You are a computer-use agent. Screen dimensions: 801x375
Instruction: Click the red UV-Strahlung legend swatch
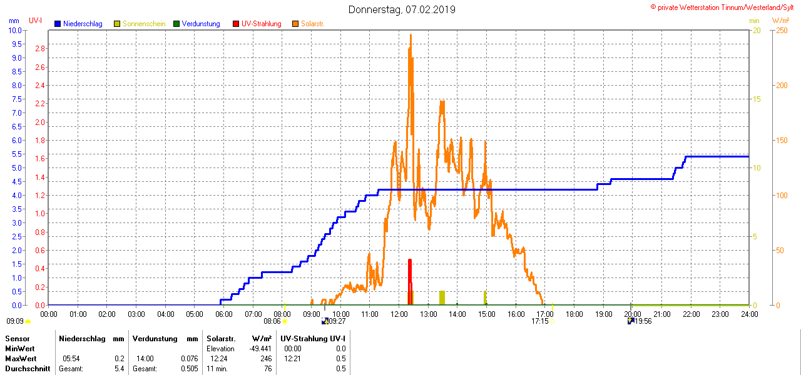click(x=236, y=24)
